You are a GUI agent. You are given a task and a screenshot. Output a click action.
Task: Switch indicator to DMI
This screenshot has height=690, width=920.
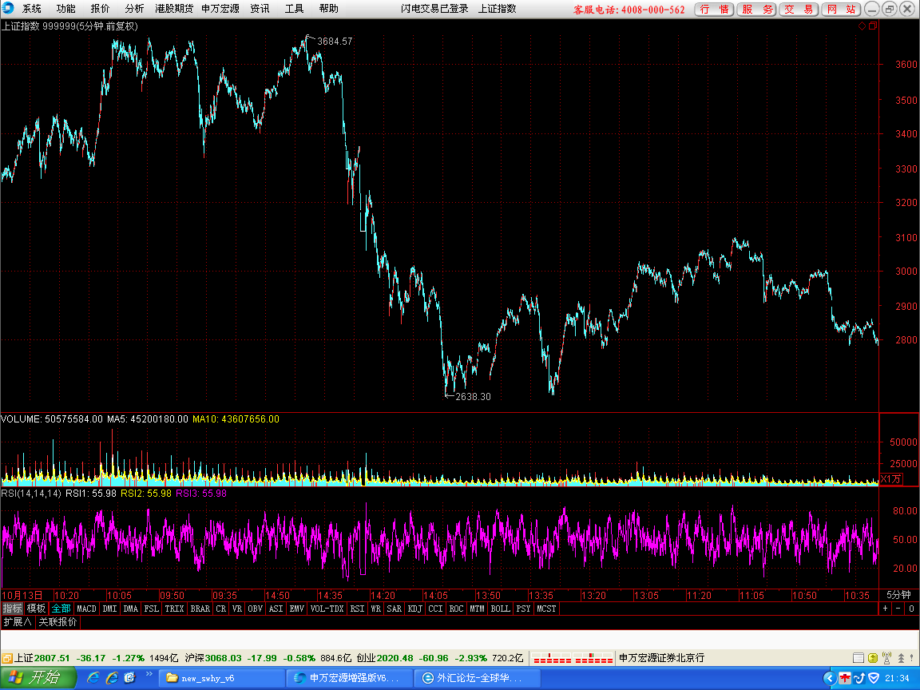[x=109, y=609]
